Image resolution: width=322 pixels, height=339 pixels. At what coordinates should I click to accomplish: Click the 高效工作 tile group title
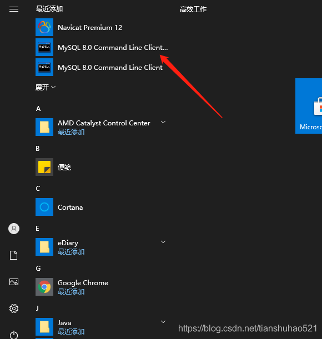[x=193, y=9]
